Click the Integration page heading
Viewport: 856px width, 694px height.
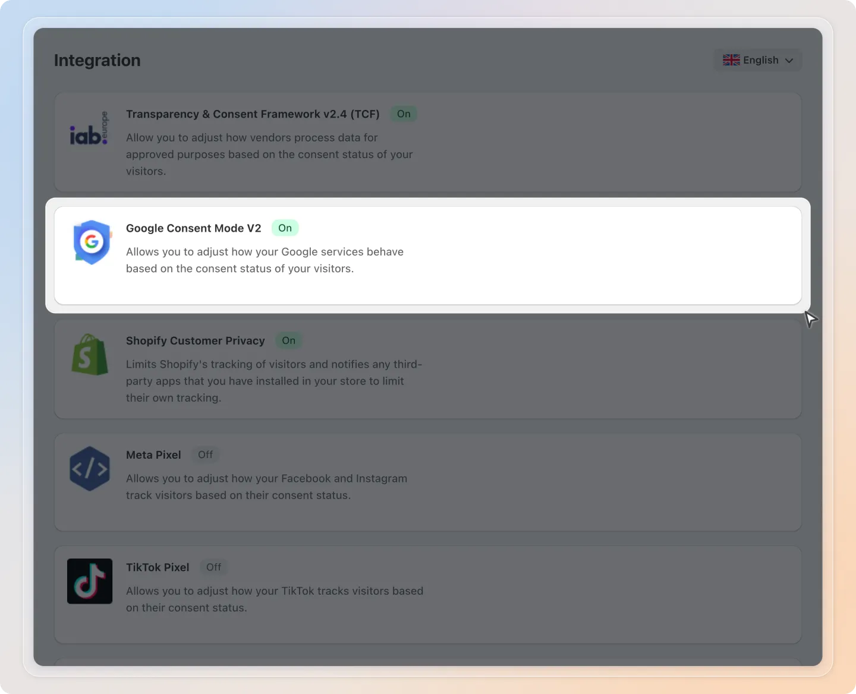[x=97, y=60]
